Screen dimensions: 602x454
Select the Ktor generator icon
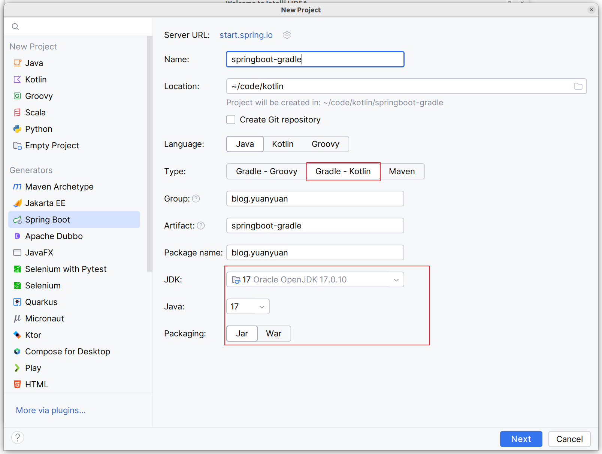(17, 335)
